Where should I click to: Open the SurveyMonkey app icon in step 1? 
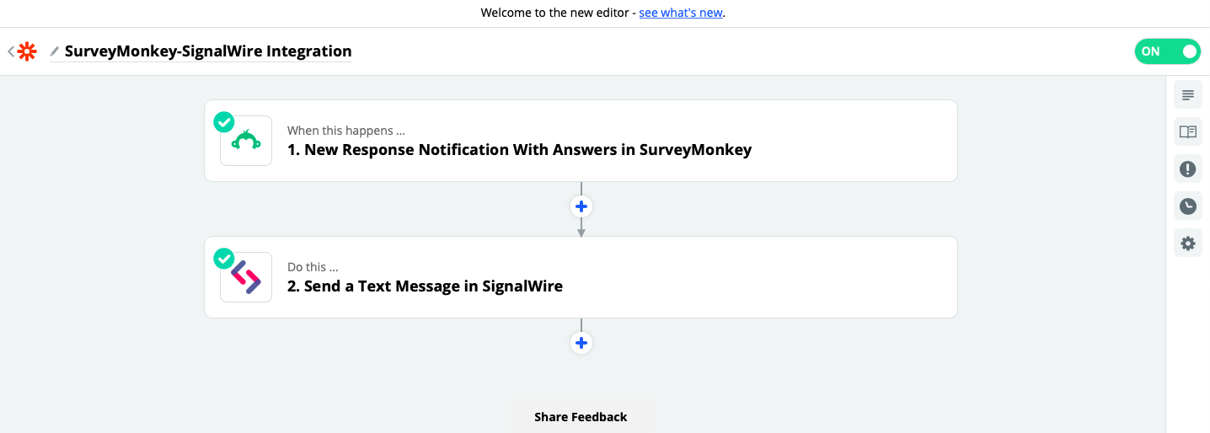[x=246, y=141]
